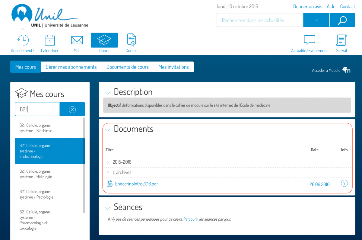Switch to Gérer mes abonnements tab
The width and height of the screenshot is (362, 240).
tap(71, 67)
